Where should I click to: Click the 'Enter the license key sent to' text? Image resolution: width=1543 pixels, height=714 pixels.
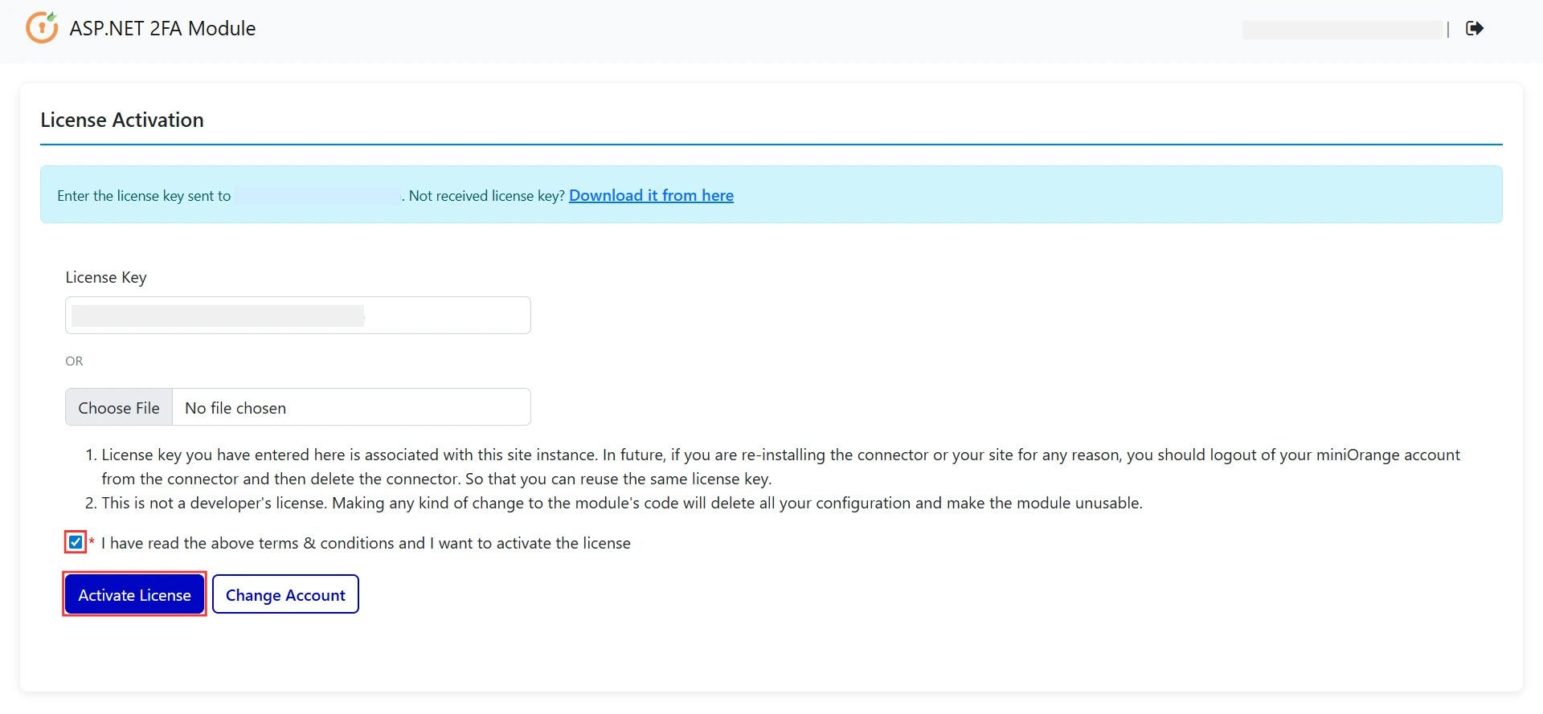click(x=144, y=196)
